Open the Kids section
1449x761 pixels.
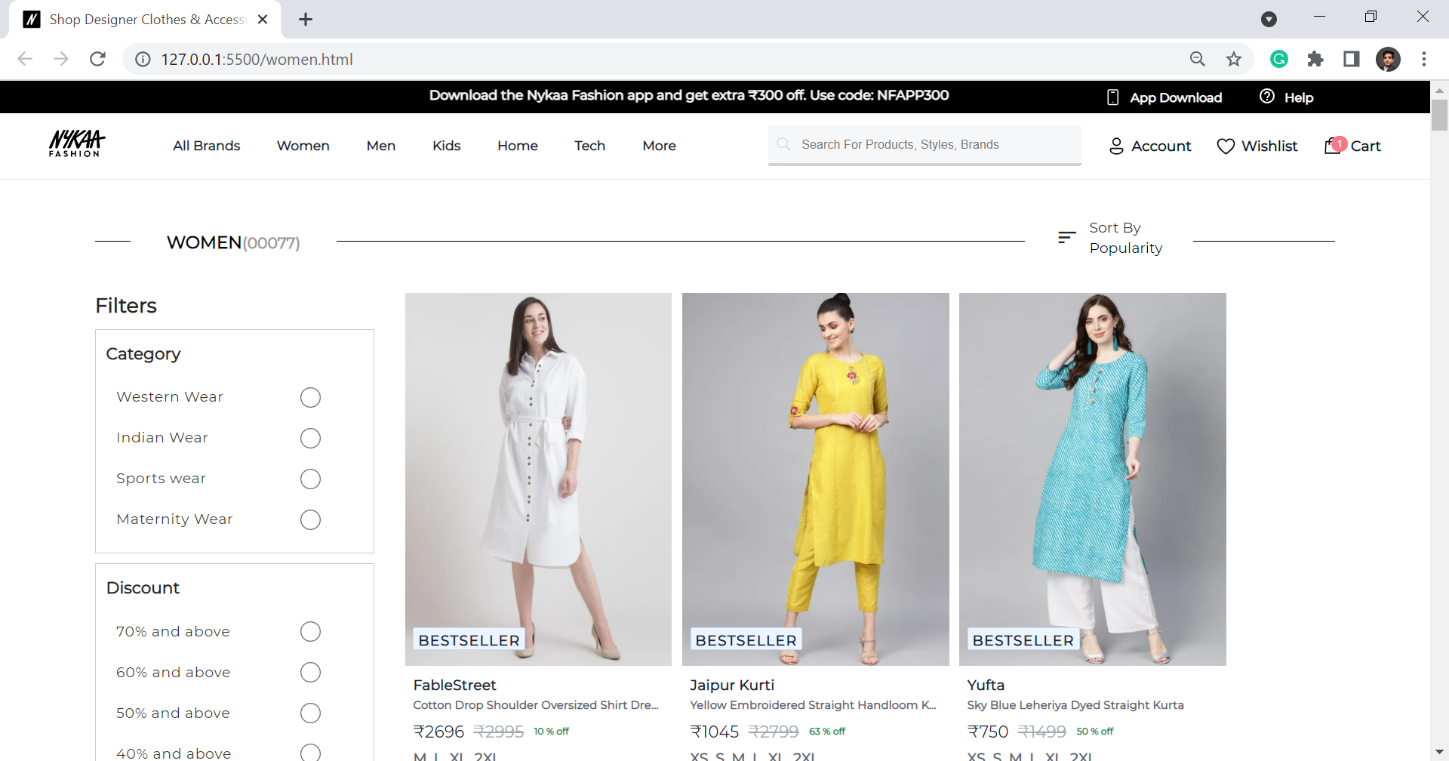pyautogui.click(x=446, y=146)
